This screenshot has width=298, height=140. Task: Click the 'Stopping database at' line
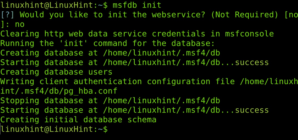coord(110,101)
